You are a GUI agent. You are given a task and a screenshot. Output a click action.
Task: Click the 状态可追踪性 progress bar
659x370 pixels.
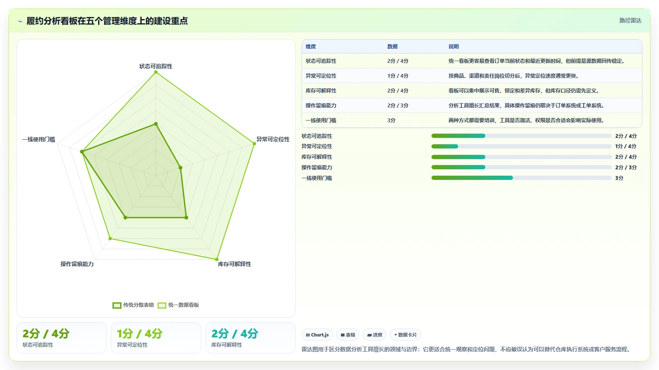click(521, 136)
